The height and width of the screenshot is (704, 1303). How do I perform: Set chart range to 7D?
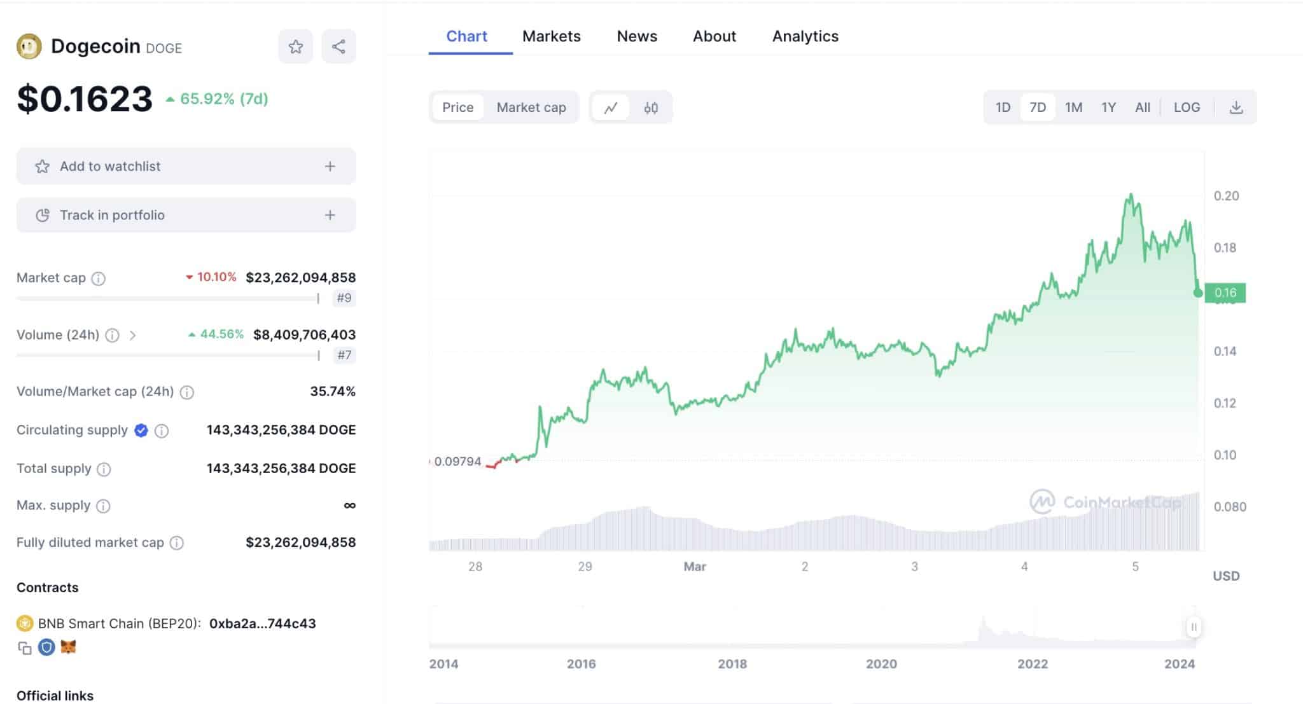[1038, 107]
